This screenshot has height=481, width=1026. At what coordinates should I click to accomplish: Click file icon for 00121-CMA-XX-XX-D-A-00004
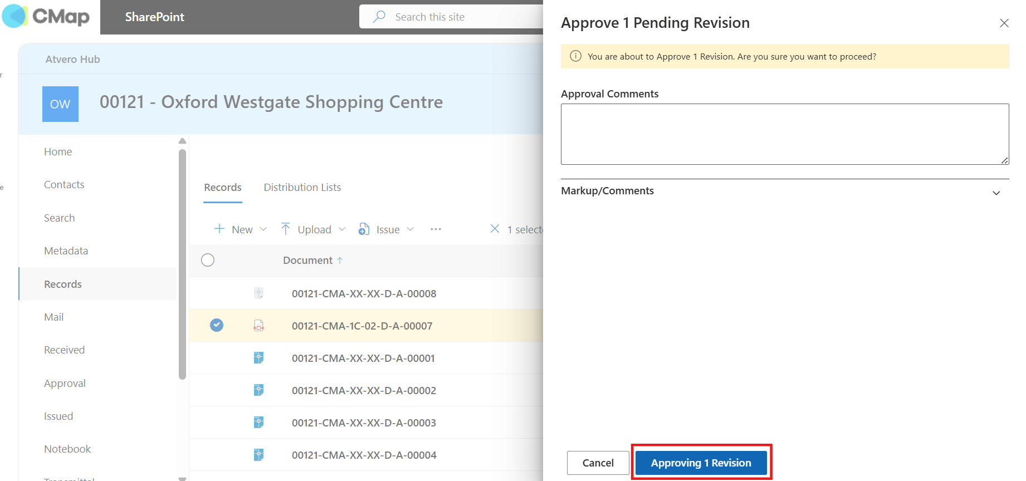point(258,454)
